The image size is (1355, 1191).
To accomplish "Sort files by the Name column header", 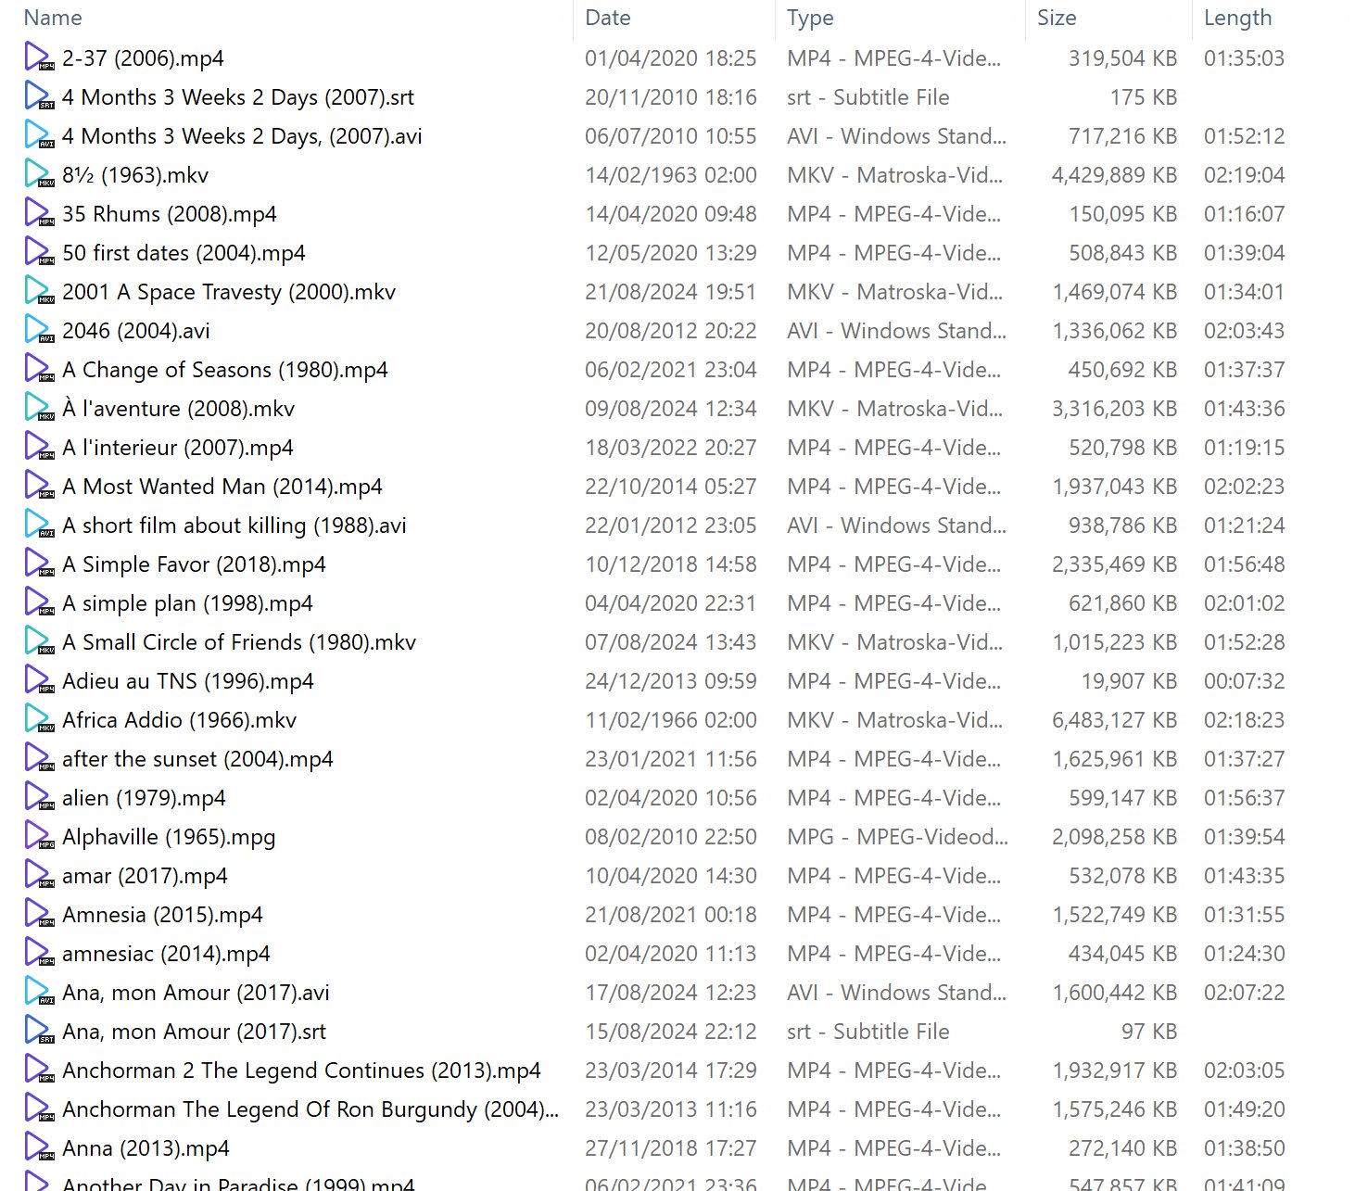I will point(53,18).
